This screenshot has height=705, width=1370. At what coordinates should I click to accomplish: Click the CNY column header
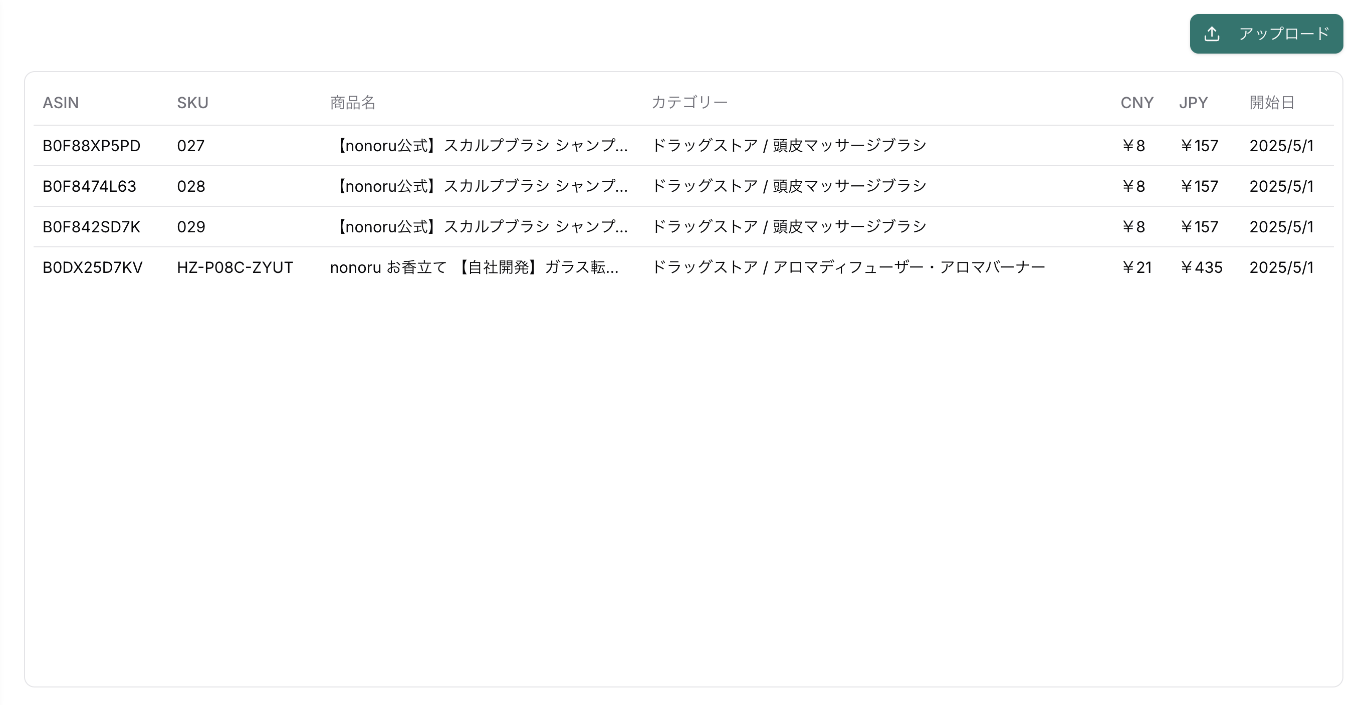tap(1136, 103)
